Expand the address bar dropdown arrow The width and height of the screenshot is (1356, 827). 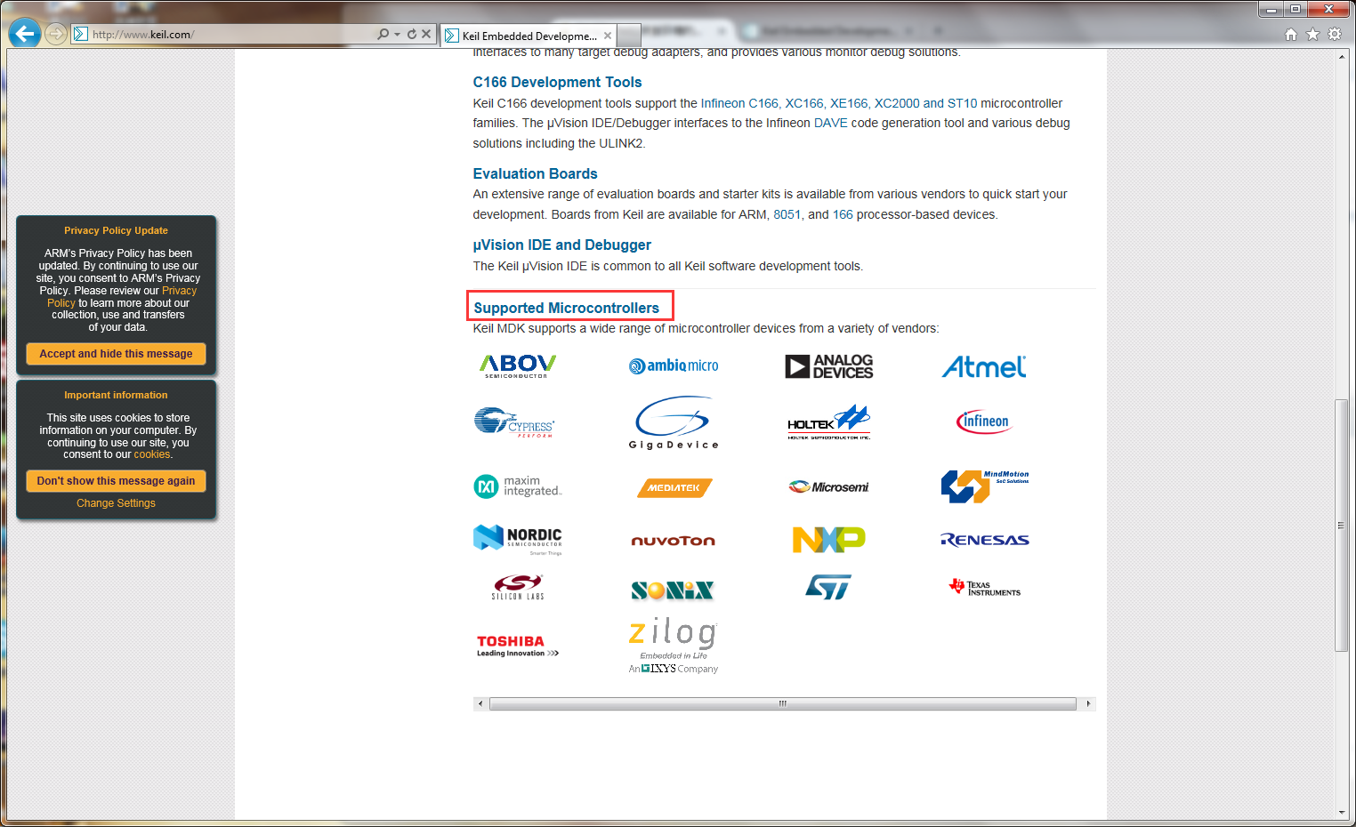coord(397,34)
